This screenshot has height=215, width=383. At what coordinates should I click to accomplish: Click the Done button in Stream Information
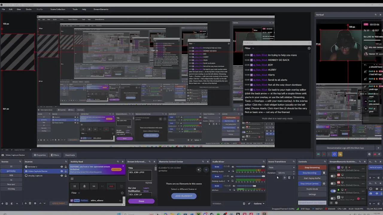141,201
